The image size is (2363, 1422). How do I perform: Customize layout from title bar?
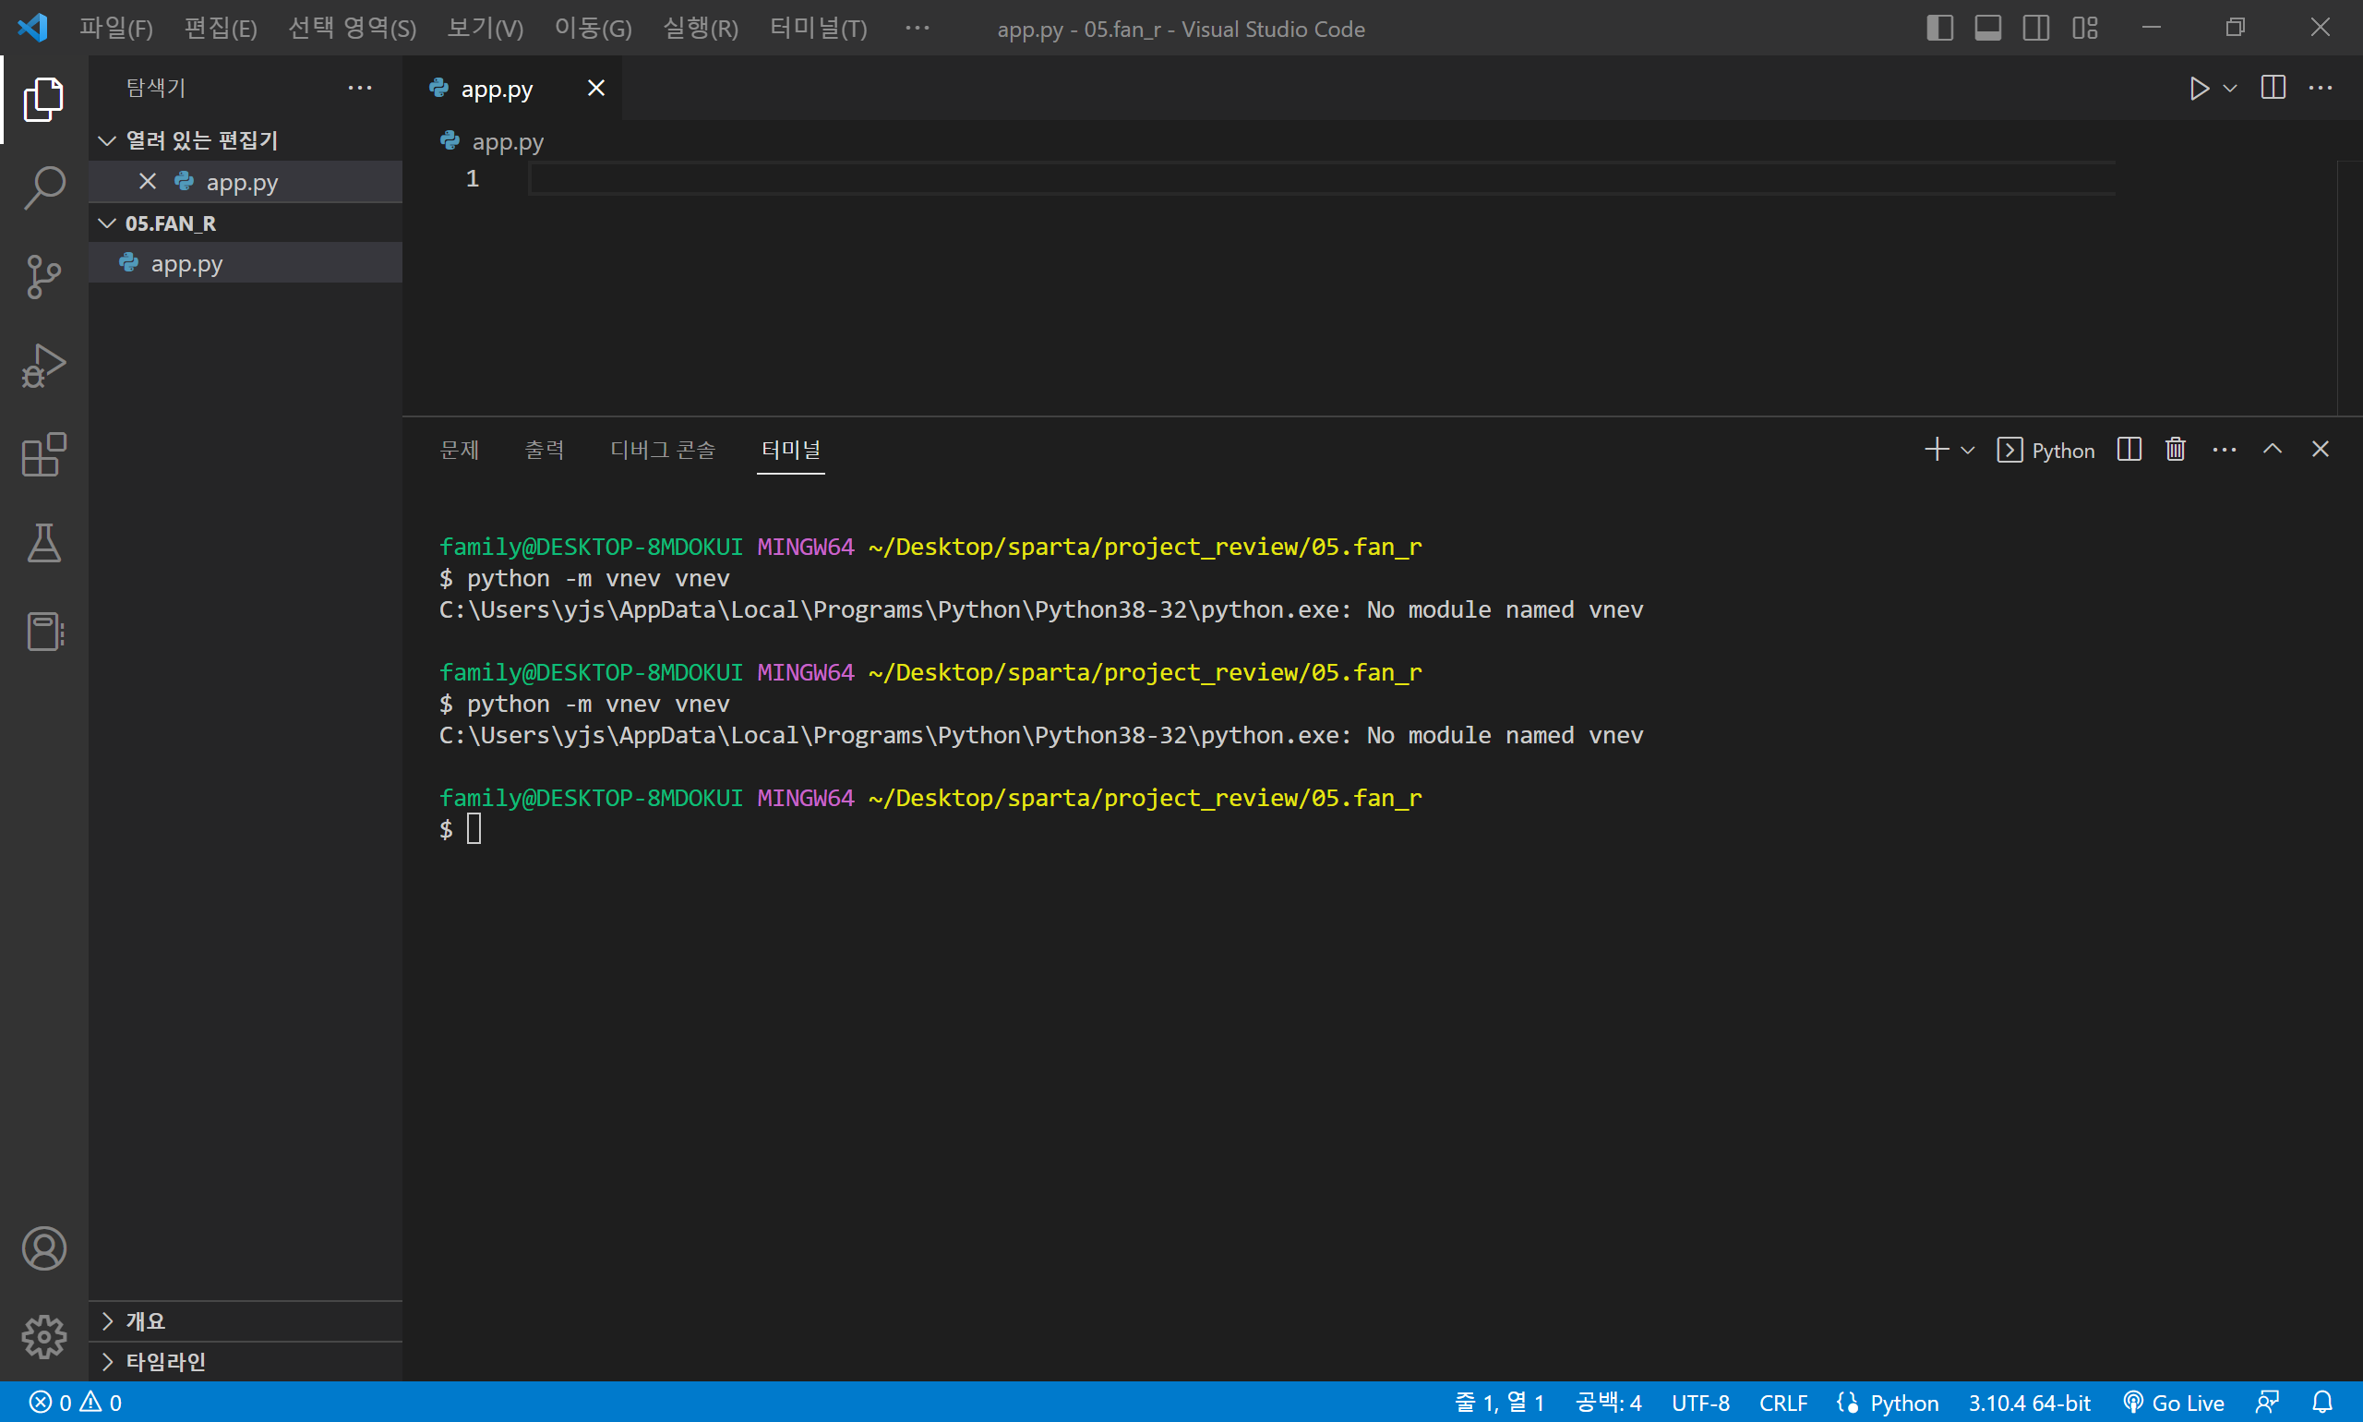pyautogui.click(x=2085, y=28)
